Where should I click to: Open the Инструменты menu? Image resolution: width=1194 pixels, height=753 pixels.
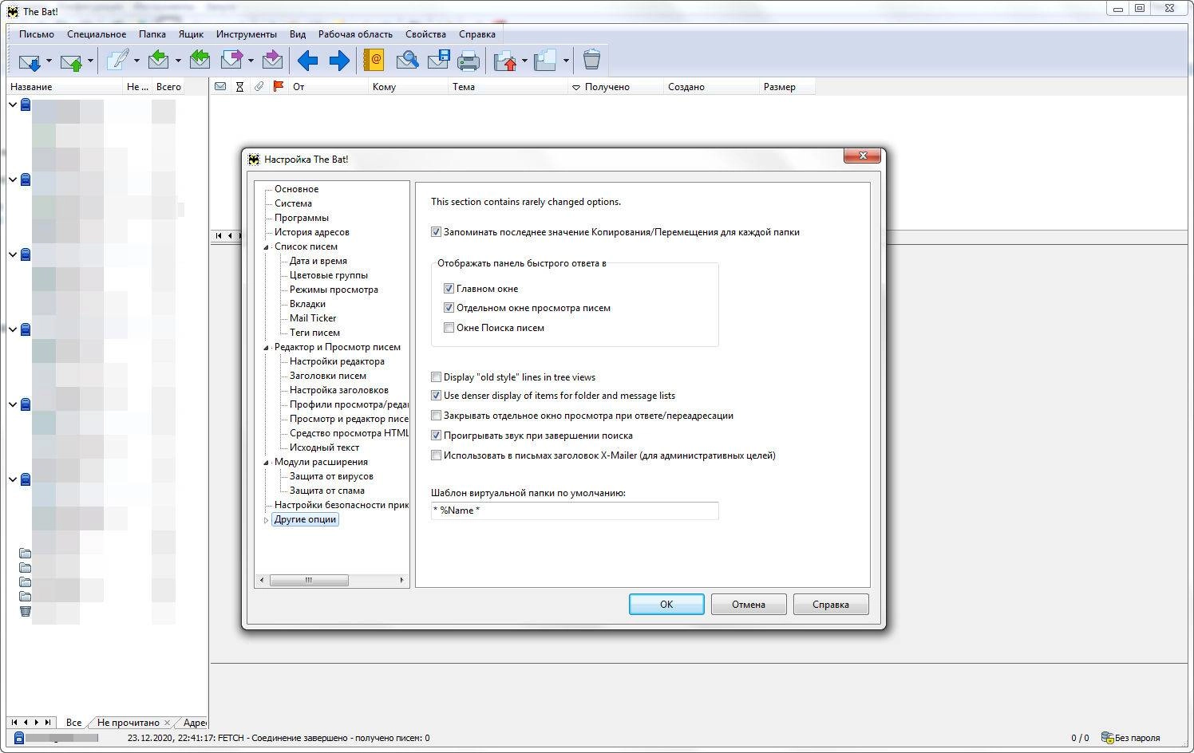pos(247,34)
